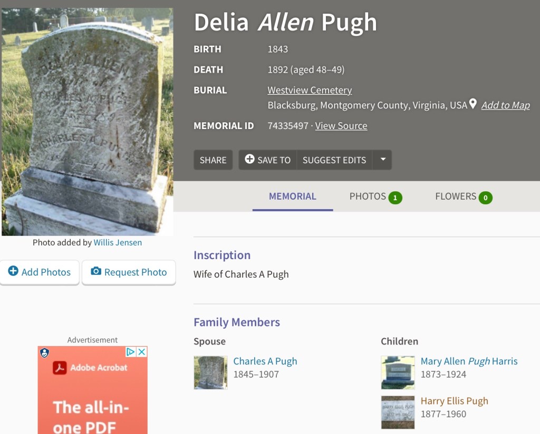Click the View Source link

[341, 126]
